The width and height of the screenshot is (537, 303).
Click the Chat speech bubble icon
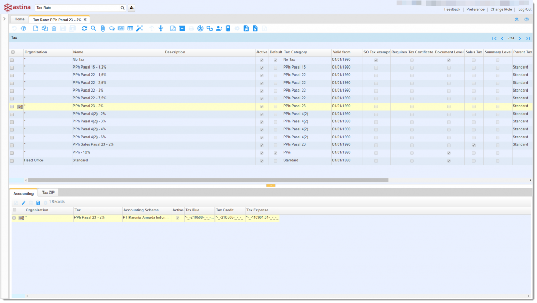point(112,28)
